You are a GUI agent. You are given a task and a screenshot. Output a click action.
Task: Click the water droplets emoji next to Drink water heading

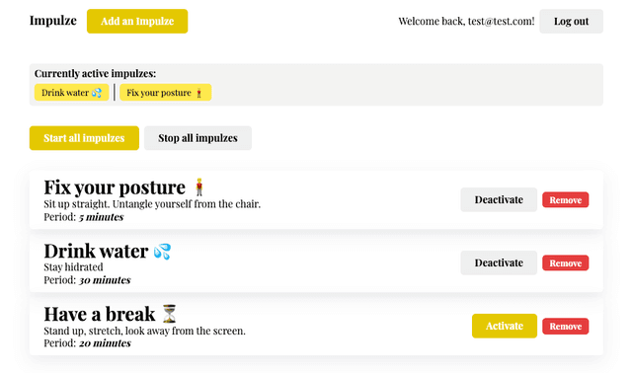(162, 252)
